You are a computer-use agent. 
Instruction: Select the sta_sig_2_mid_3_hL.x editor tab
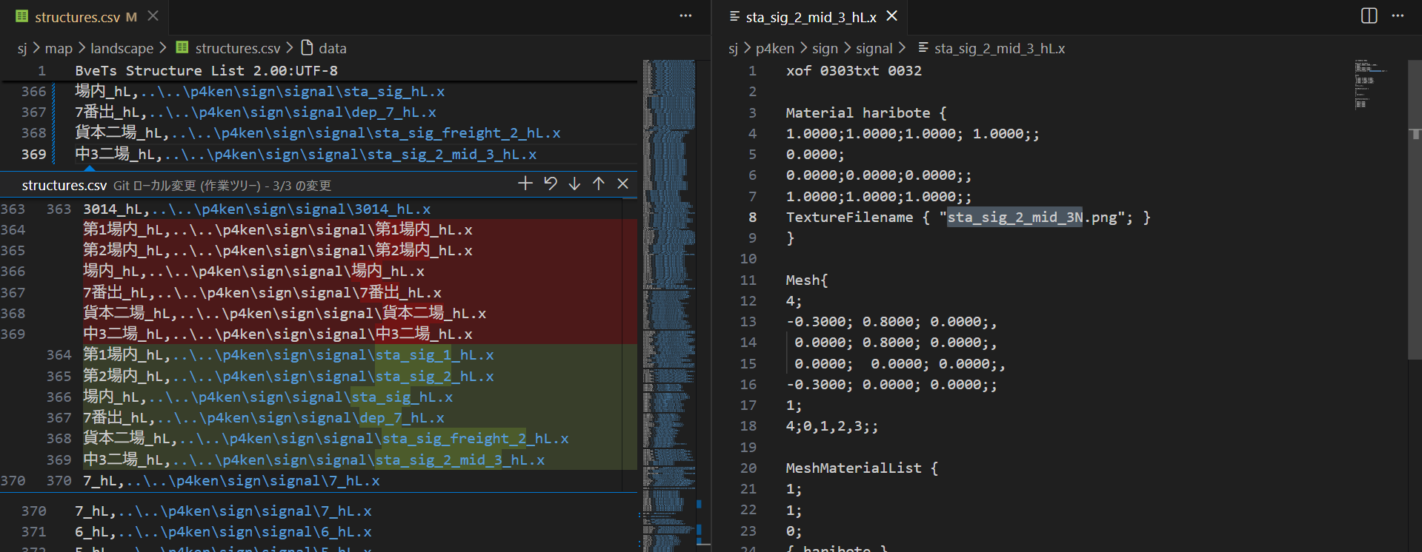(x=811, y=17)
